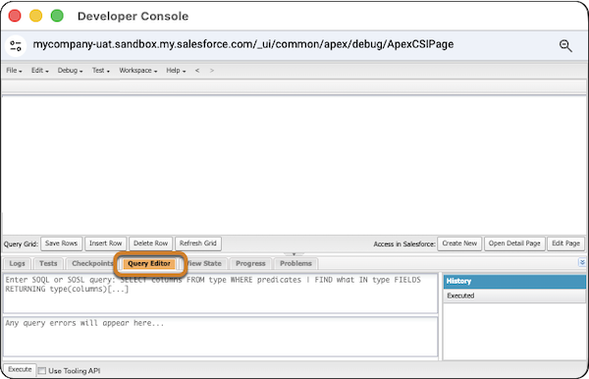589x379 pixels.
Task: Click the zoom magnifier icon in address bar
Action: point(565,46)
